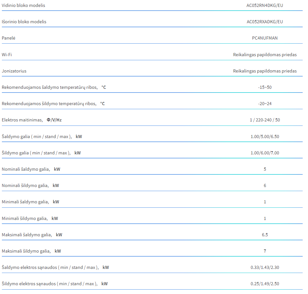This screenshot has height=294, width=308.
Task: Select the cooling temperature range -15~50
Action: tap(265, 87)
